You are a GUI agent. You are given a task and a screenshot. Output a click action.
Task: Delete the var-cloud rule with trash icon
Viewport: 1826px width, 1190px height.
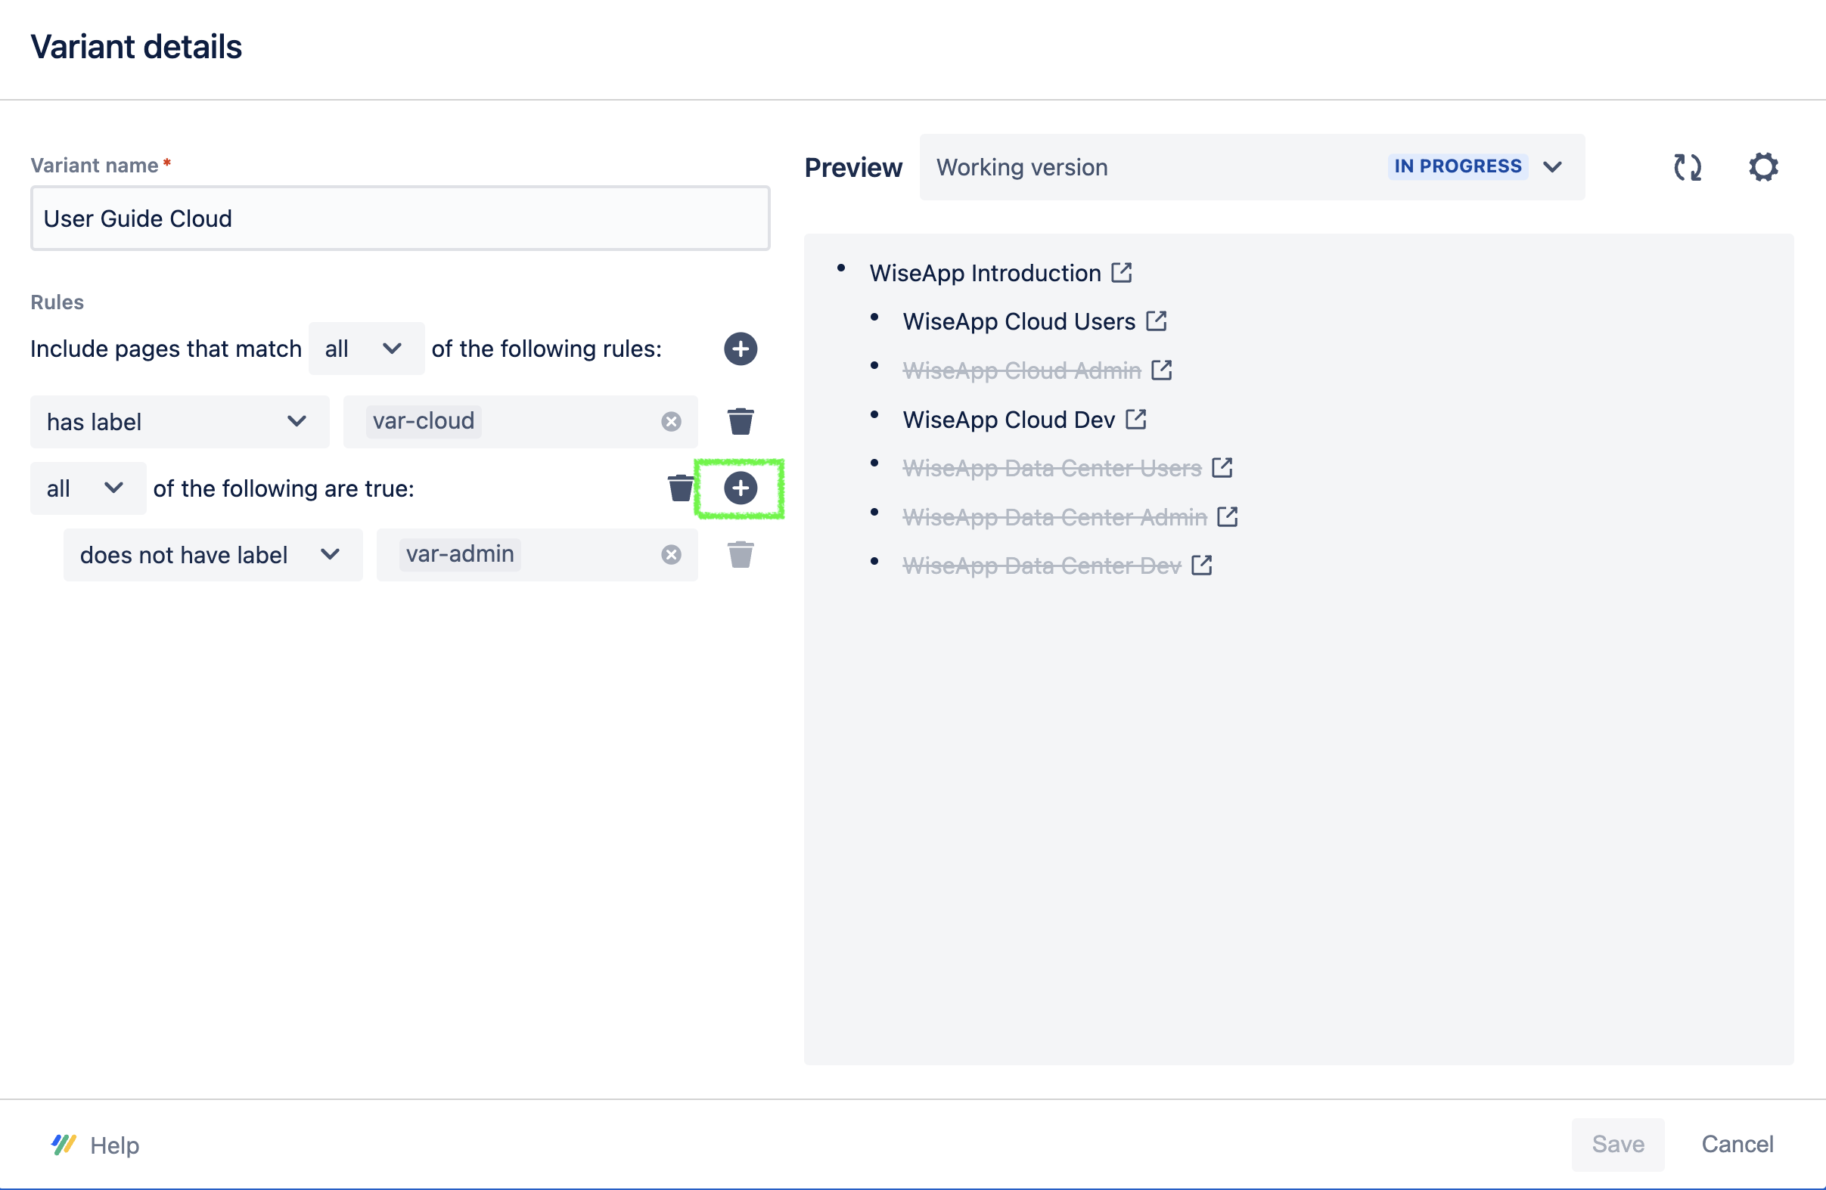pos(740,422)
